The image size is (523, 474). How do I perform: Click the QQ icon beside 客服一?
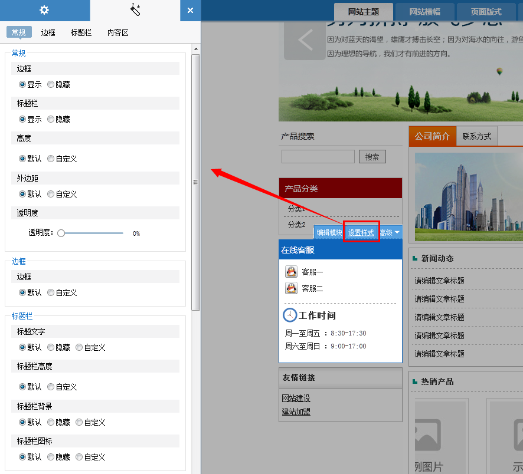291,272
